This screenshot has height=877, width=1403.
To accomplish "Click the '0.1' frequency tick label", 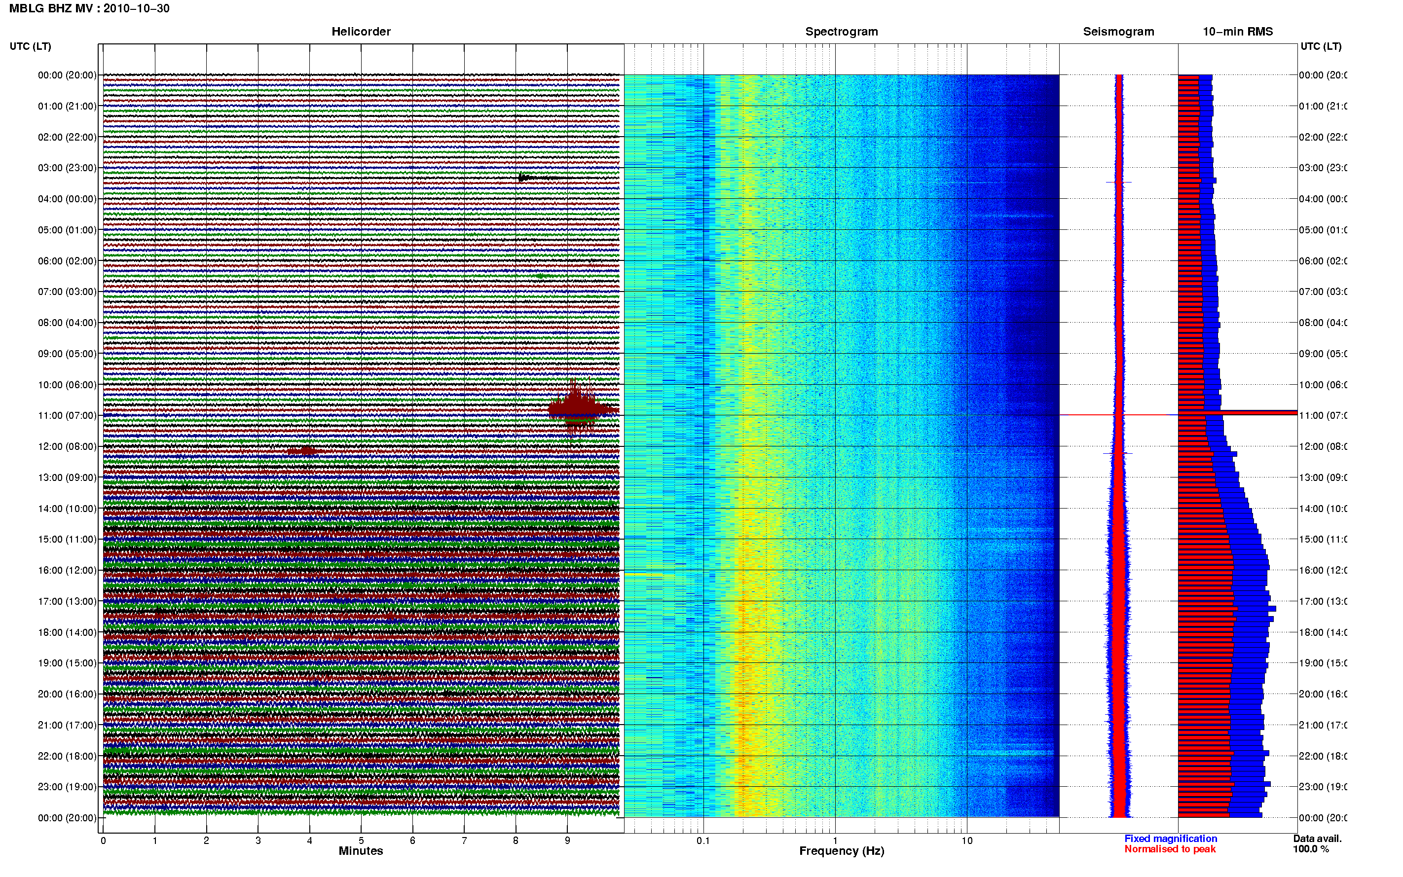I will pyautogui.click(x=703, y=840).
